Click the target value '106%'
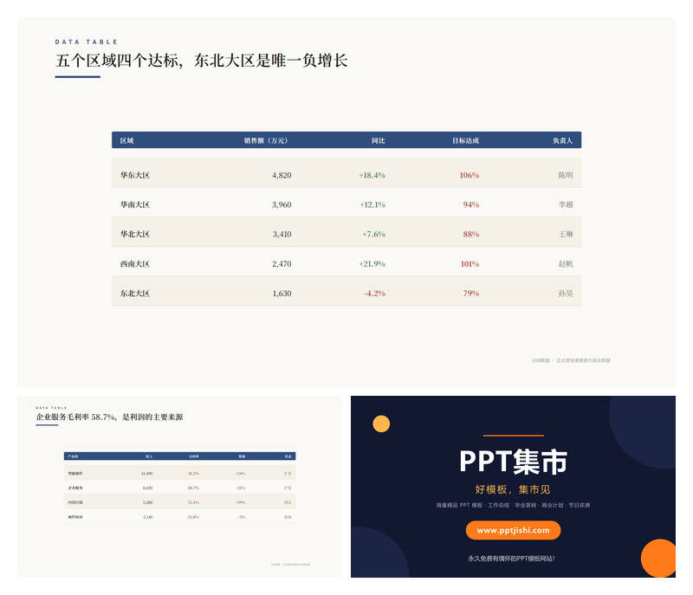This screenshot has height=595, width=693. point(470,175)
